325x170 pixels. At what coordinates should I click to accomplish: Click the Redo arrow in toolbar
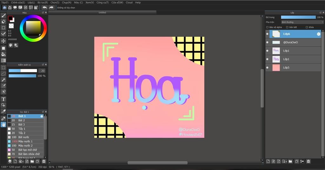[x=51, y=8]
